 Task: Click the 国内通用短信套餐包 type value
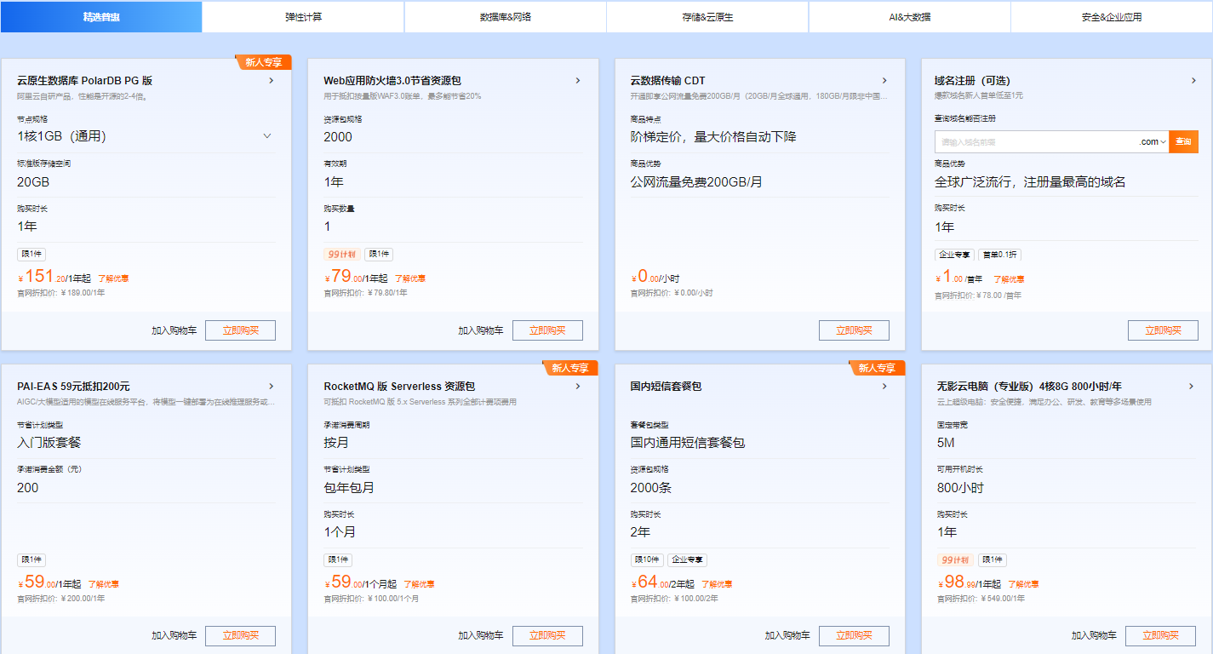click(x=688, y=443)
